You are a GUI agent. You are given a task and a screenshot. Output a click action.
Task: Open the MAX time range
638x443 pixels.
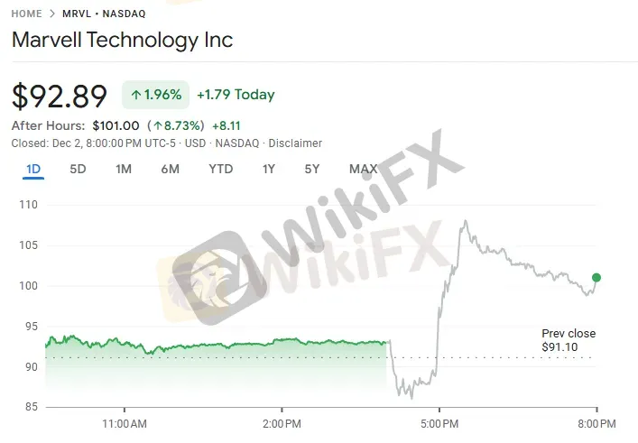363,169
